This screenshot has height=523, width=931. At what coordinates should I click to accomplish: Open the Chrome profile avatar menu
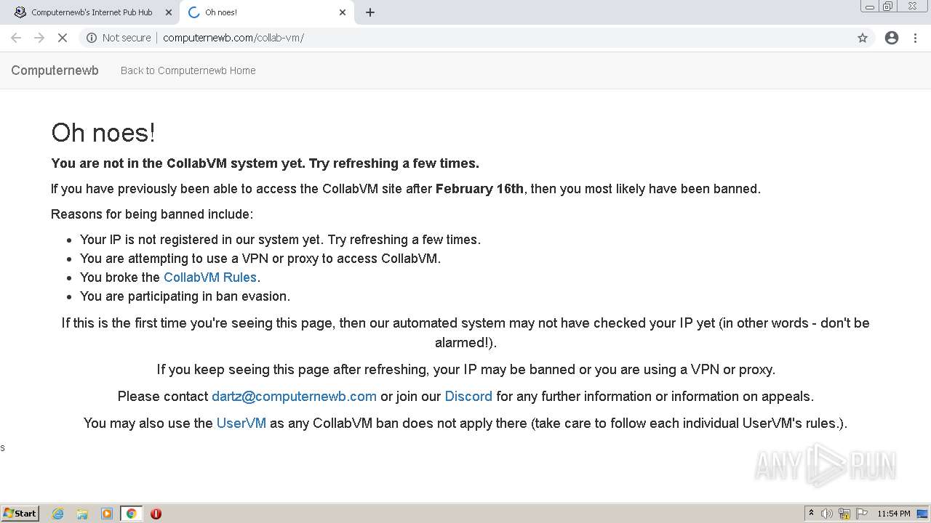(x=892, y=38)
